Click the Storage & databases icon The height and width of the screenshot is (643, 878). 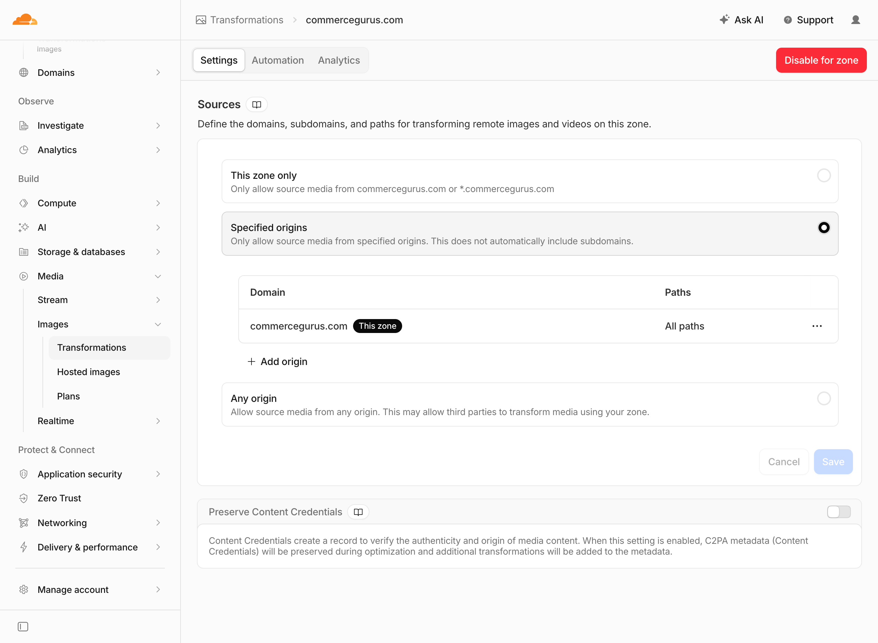[x=24, y=252]
